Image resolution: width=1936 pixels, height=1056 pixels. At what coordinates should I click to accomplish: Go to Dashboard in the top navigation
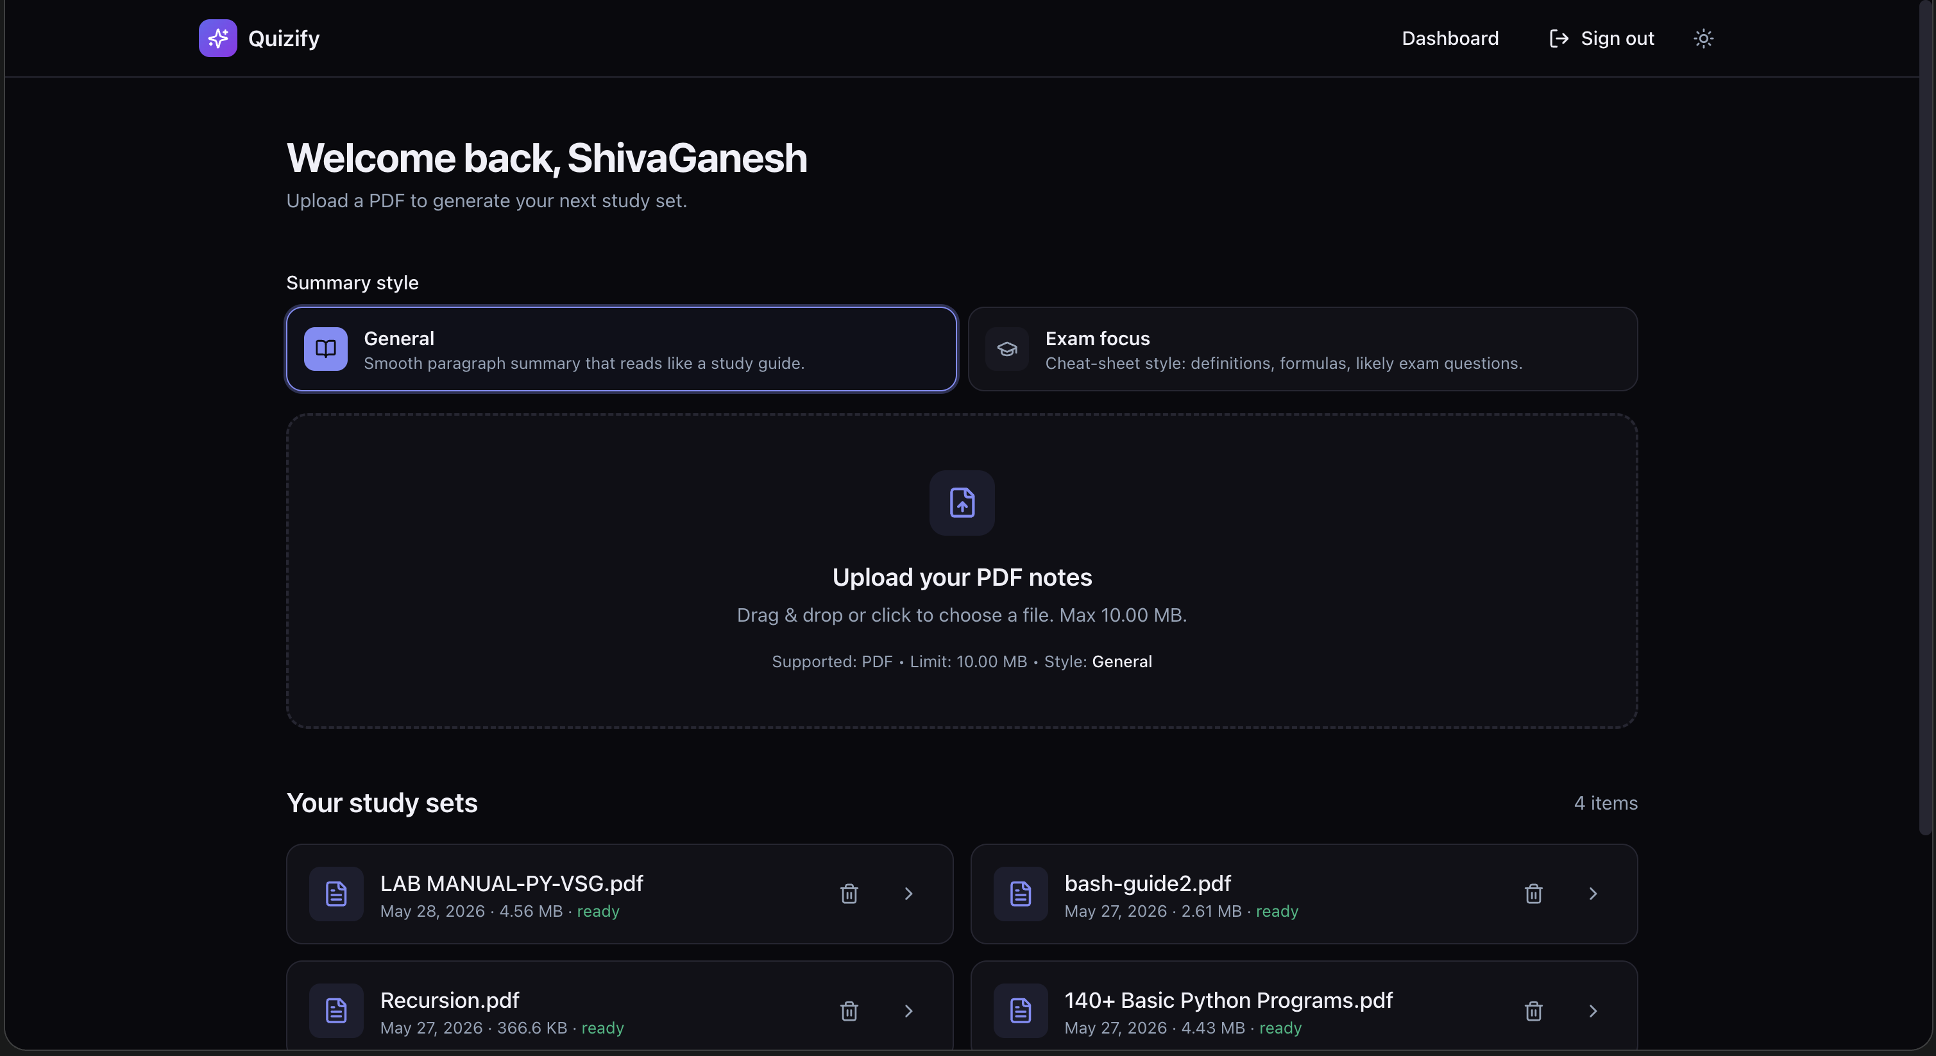[1450, 38]
